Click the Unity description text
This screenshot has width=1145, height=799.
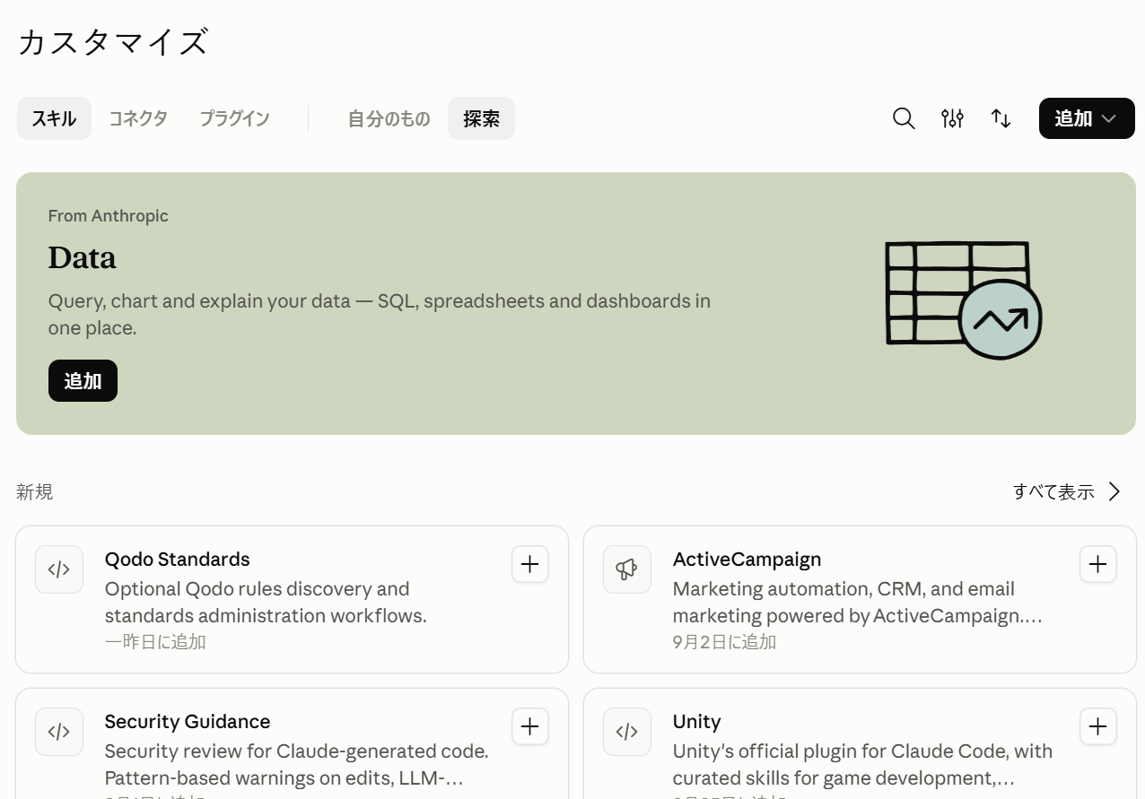click(x=863, y=765)
